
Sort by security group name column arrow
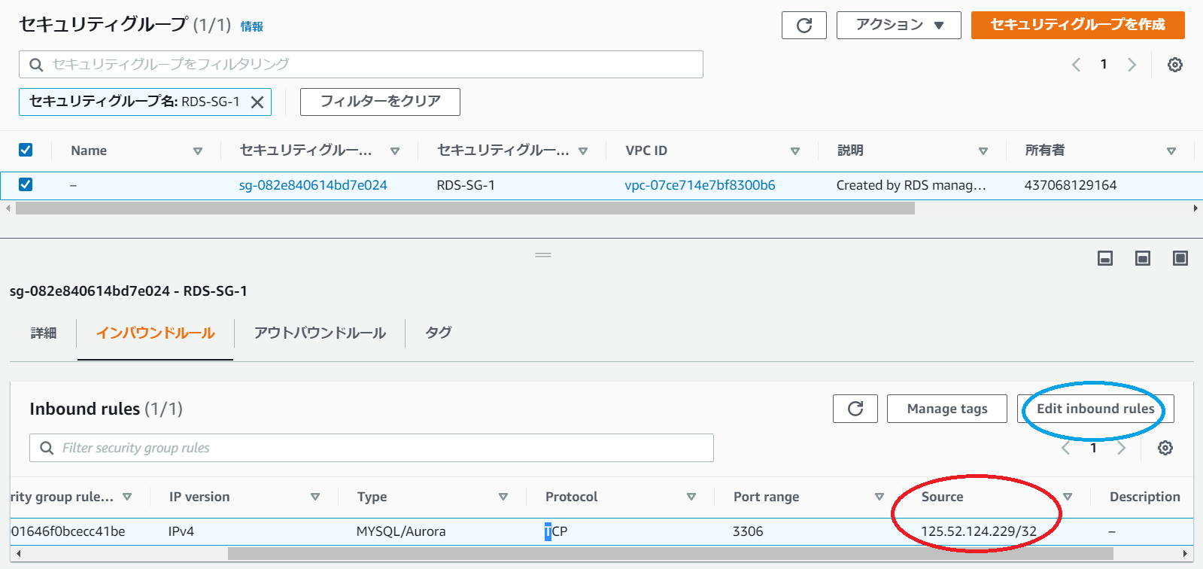pos(583,151)
